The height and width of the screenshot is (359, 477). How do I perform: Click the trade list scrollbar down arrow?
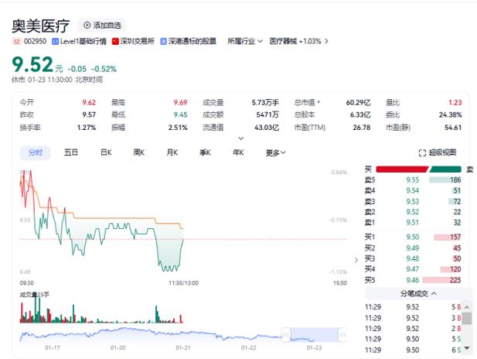[x=467, y=348]
